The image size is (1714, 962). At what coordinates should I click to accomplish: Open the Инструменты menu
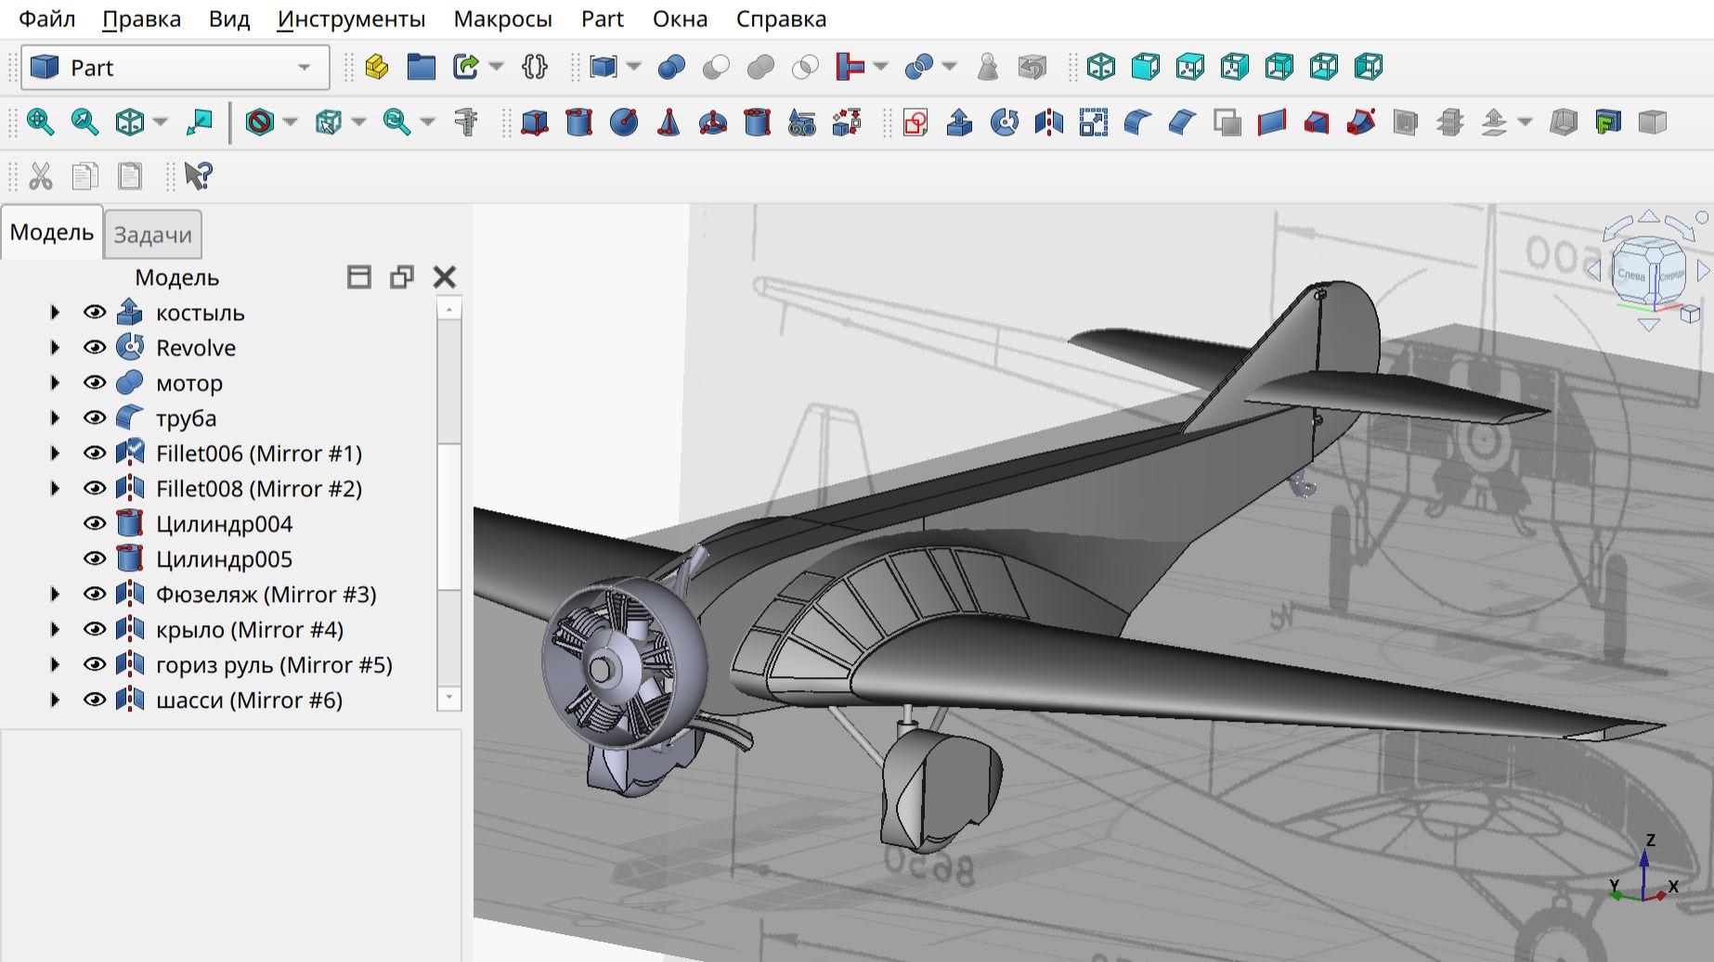point(351,19)
